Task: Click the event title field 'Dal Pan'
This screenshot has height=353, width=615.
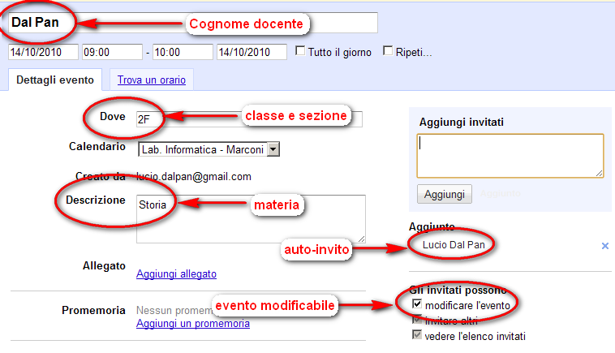Action: (x=193, y=23)
